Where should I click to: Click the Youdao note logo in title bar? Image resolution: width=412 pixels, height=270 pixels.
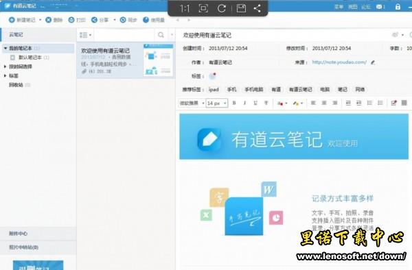pyautogui.click(x=8, y=5)
